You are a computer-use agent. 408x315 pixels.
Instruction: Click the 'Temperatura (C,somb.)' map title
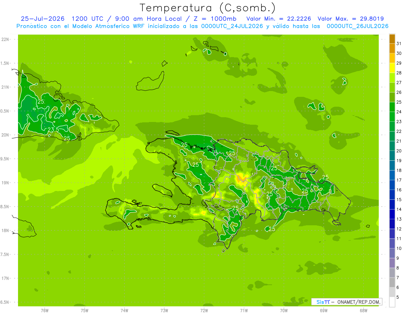(208, 8)
